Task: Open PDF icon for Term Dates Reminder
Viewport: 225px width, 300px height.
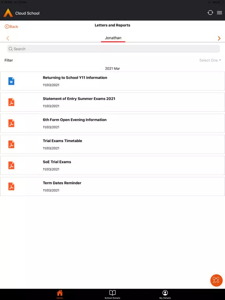Action: (x=11, y=186)
